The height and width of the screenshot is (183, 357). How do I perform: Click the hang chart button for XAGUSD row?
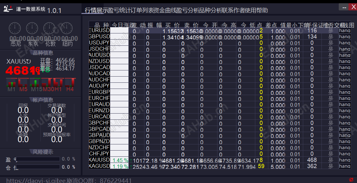345,166
